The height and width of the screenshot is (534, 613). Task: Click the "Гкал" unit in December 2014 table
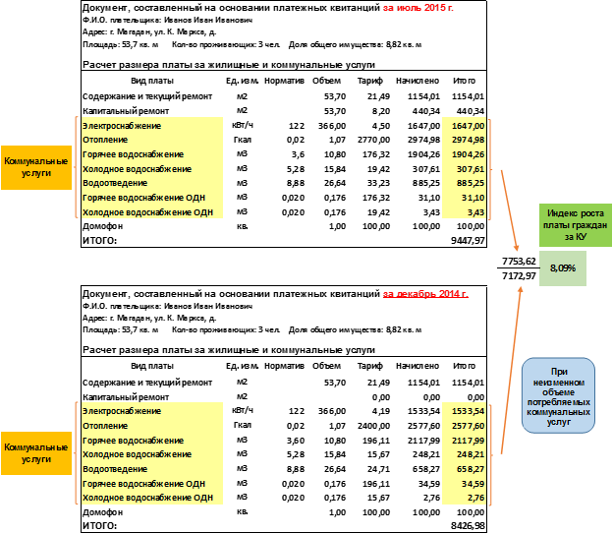[x=243, y=425]
